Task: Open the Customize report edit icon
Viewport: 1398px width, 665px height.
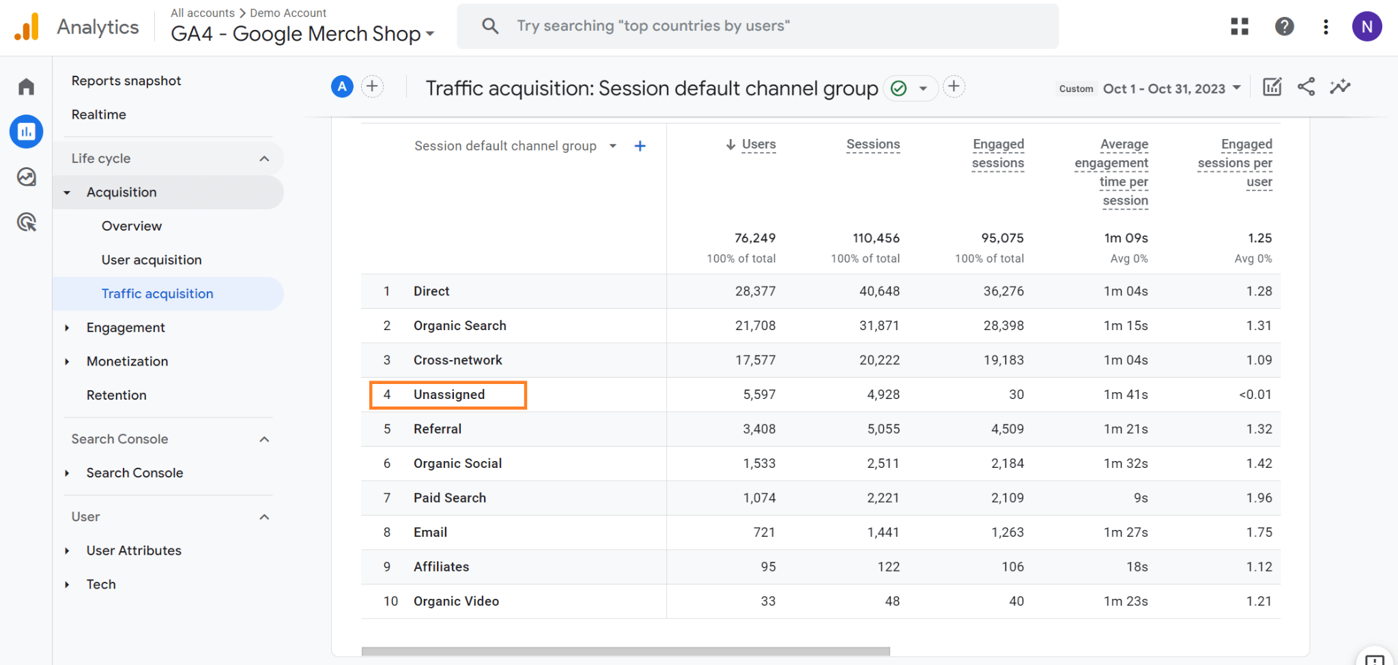Action: pyautogui.click(x=1272, y=87)
